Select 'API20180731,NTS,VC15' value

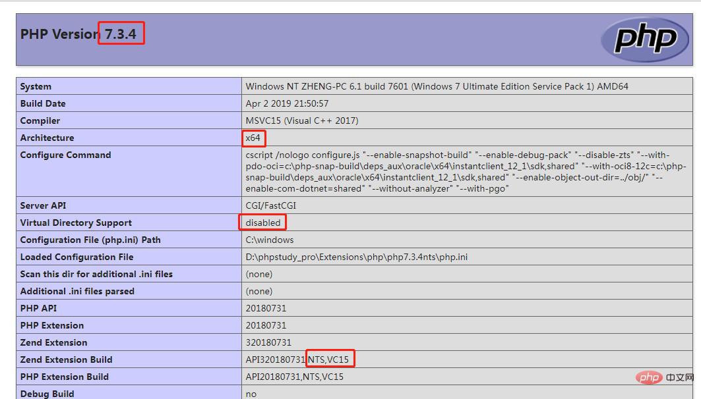pos(294,377)
